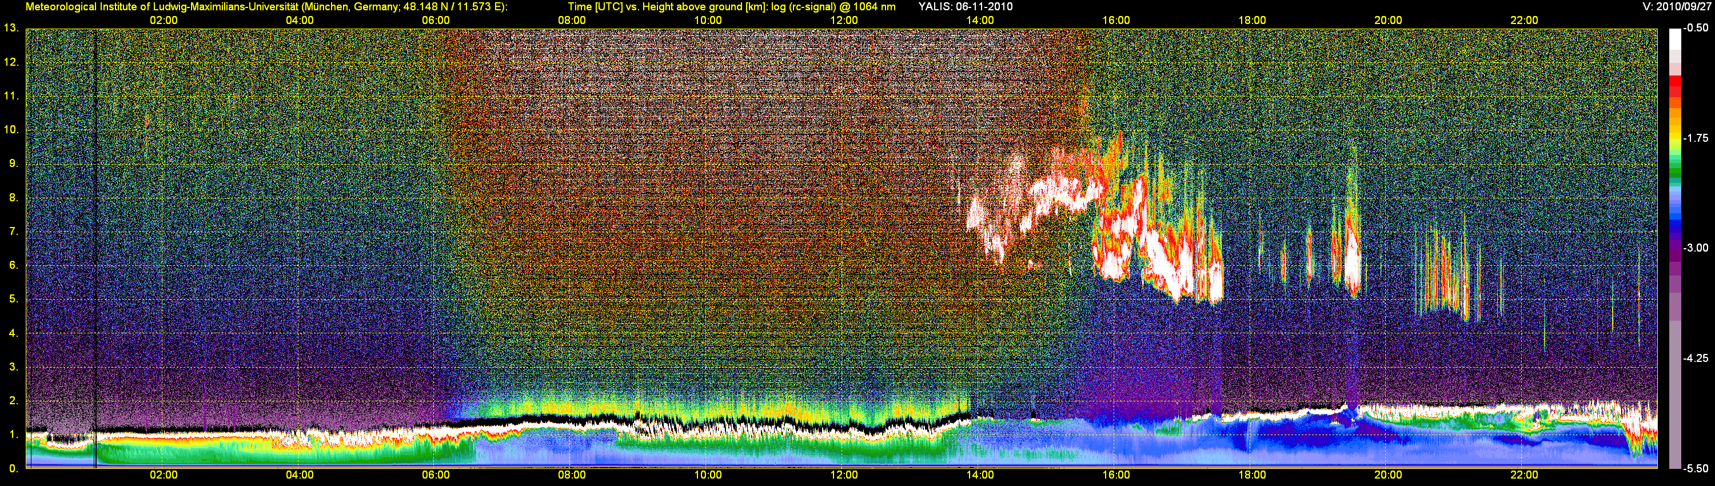Click the 14:00 label on the bottom time axis
This screenshot has height=486, width=1715.
coord(980,475)
